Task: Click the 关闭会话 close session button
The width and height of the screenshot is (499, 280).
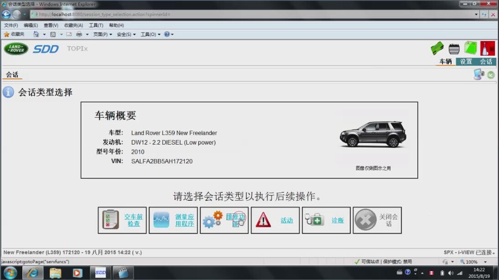Action: coord(377,220)
